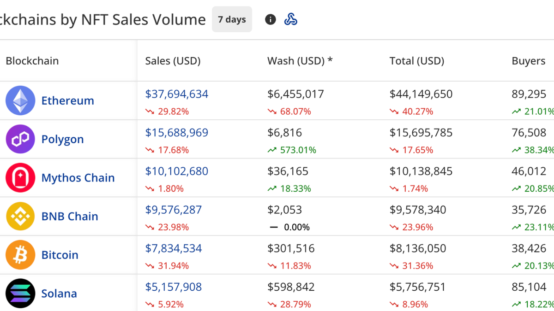Select Solana buyers count 85,104
The width and height of the screenshot is (554, 311).
(529, 287)
